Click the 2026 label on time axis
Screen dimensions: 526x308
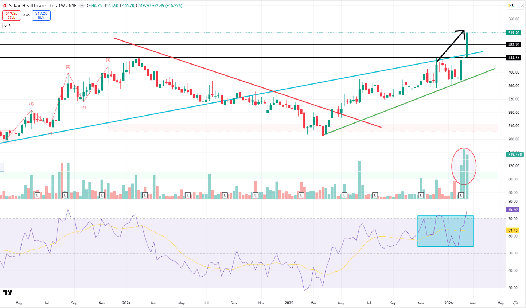click(x=449, y=303)
